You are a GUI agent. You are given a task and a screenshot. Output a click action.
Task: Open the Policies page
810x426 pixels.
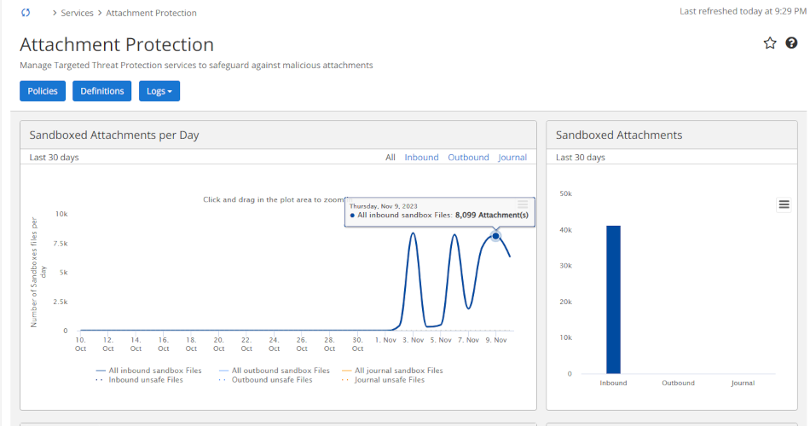point(43,91)
